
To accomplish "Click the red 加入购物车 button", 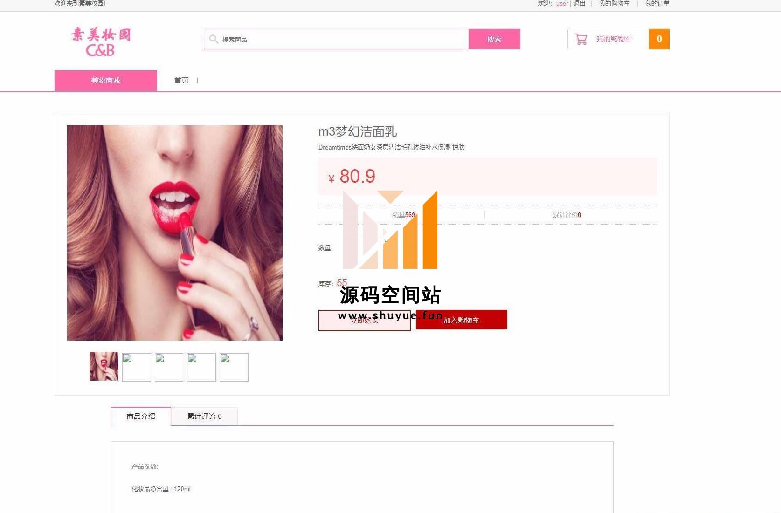I will point(461,320).
